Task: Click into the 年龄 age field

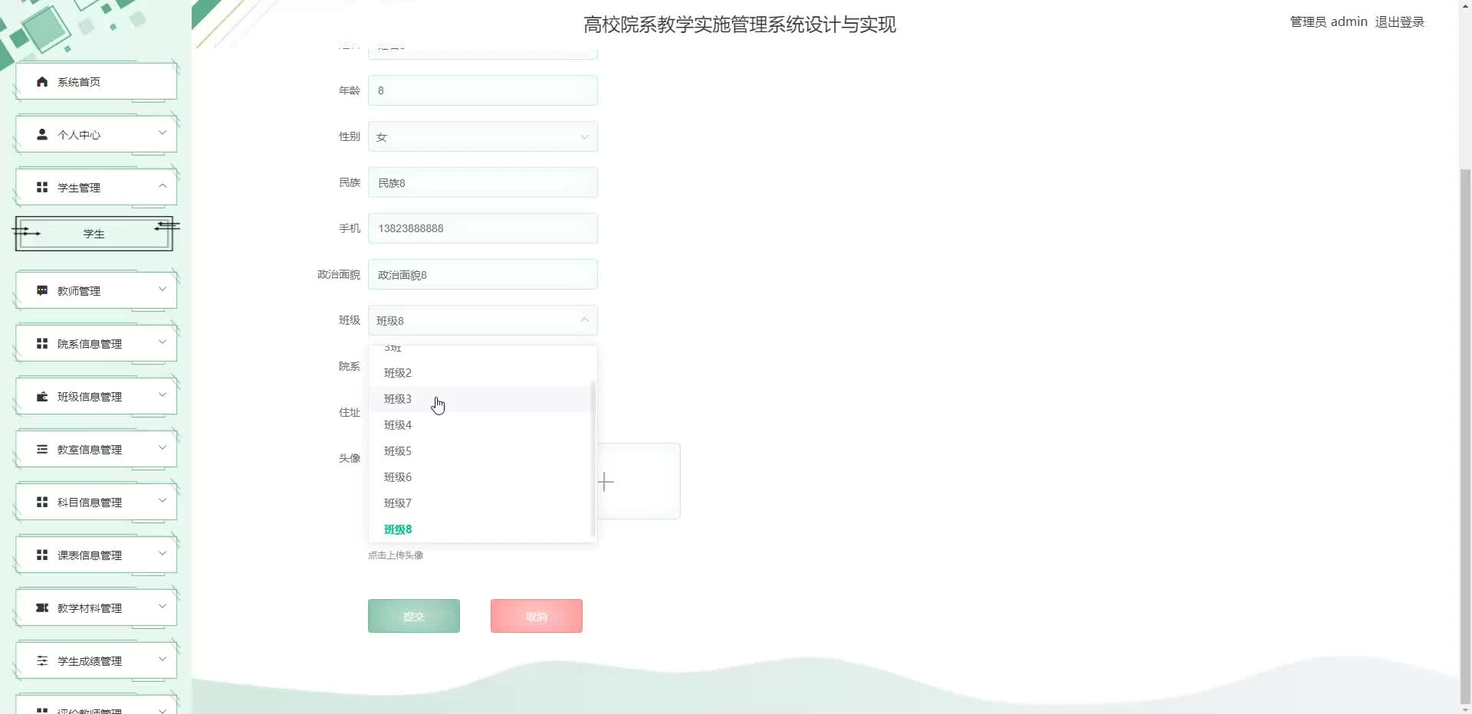Action: (483, 90)
